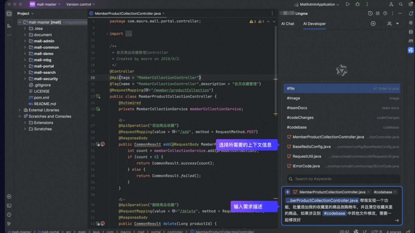Switch to the AI Chat tab
415x233 pixels.
[x=288, y=24]
